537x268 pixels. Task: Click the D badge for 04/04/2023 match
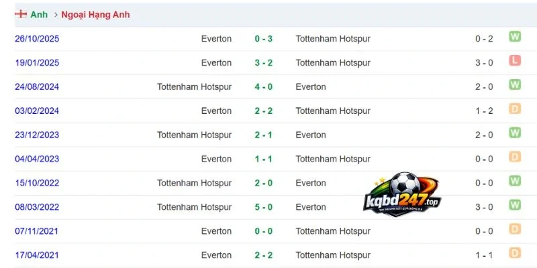(515, 157)
